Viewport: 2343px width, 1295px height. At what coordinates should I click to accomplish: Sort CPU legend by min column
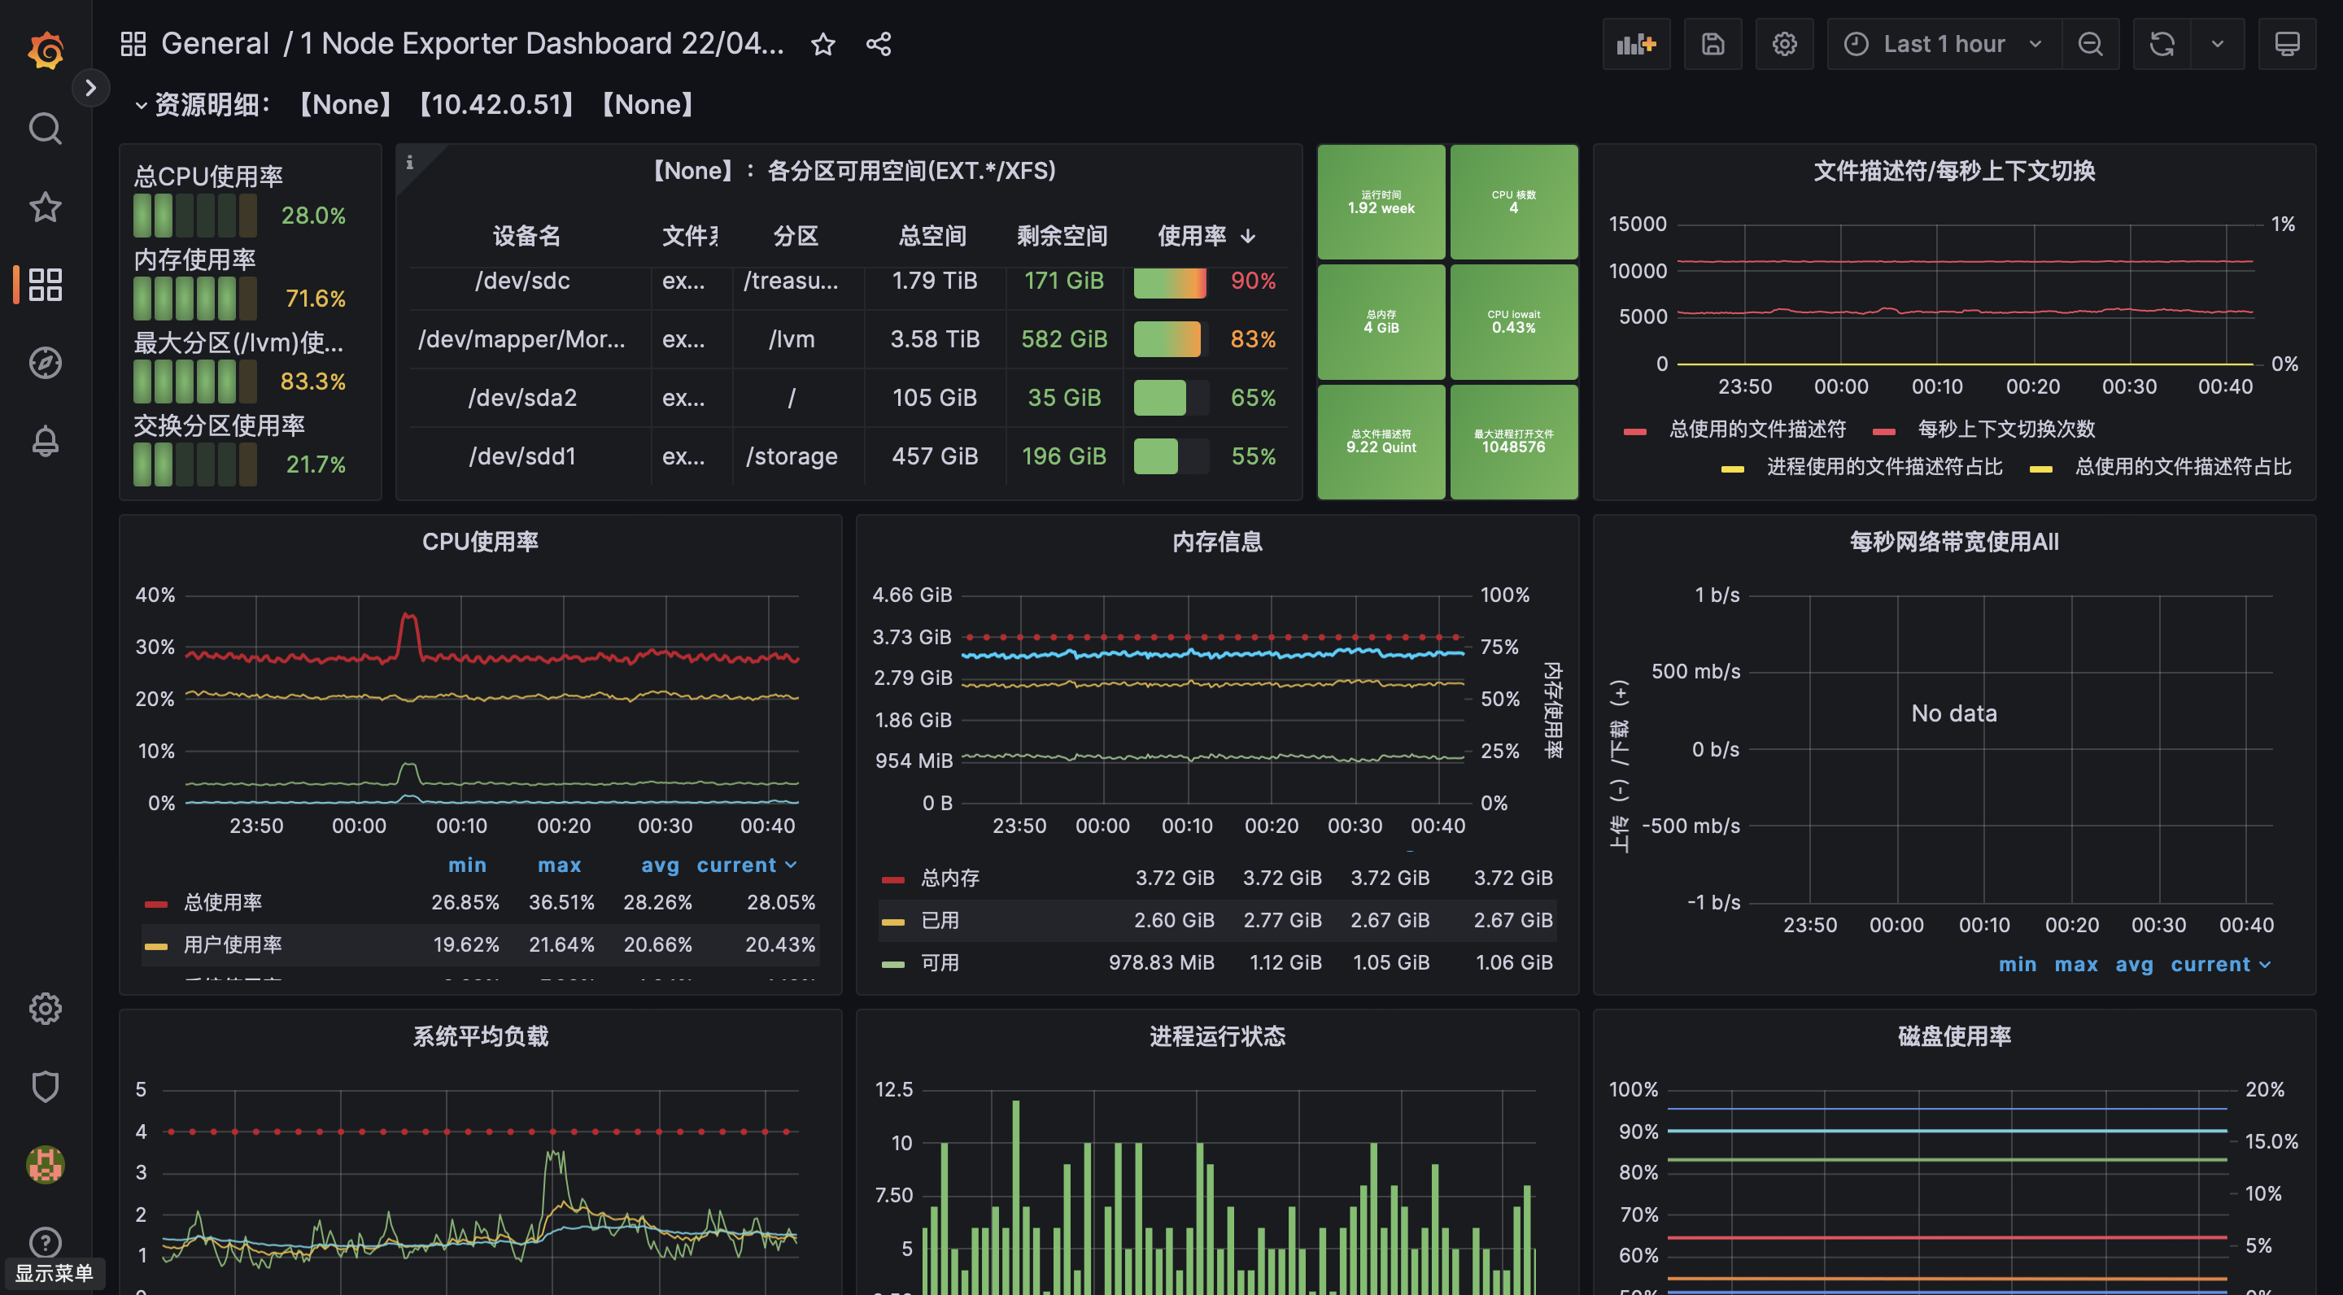point(467,865)
